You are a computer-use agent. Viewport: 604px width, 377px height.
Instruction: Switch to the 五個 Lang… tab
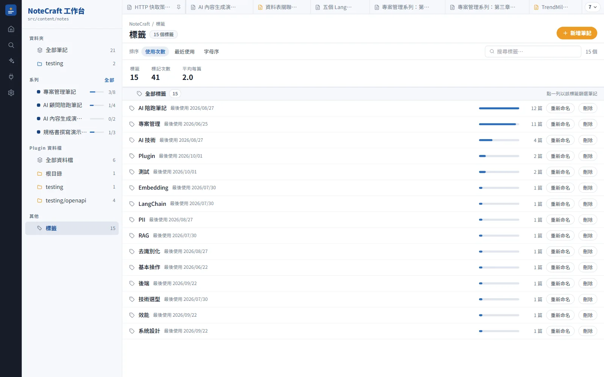click(x=340, y=7)
